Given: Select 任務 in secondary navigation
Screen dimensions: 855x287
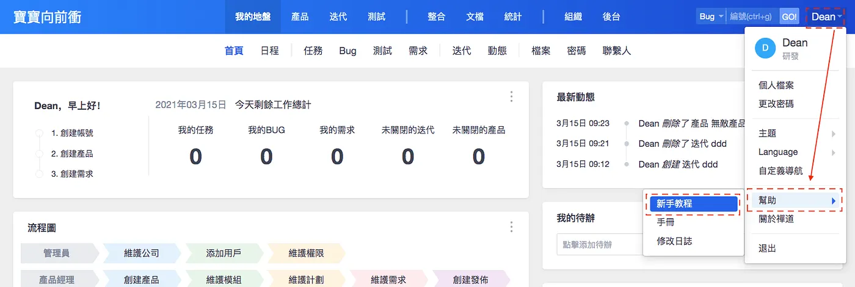Looking at the screenshot, I should [x=313, y=51].
